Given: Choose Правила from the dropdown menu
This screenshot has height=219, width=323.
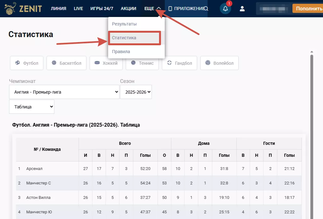Looking at the screenshot, I should pyautogui.click(x=121, y=52).
